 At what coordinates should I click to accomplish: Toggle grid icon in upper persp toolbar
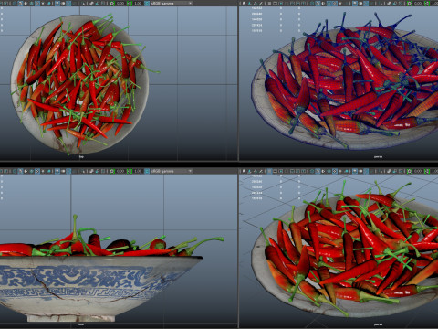pos(269,4)
